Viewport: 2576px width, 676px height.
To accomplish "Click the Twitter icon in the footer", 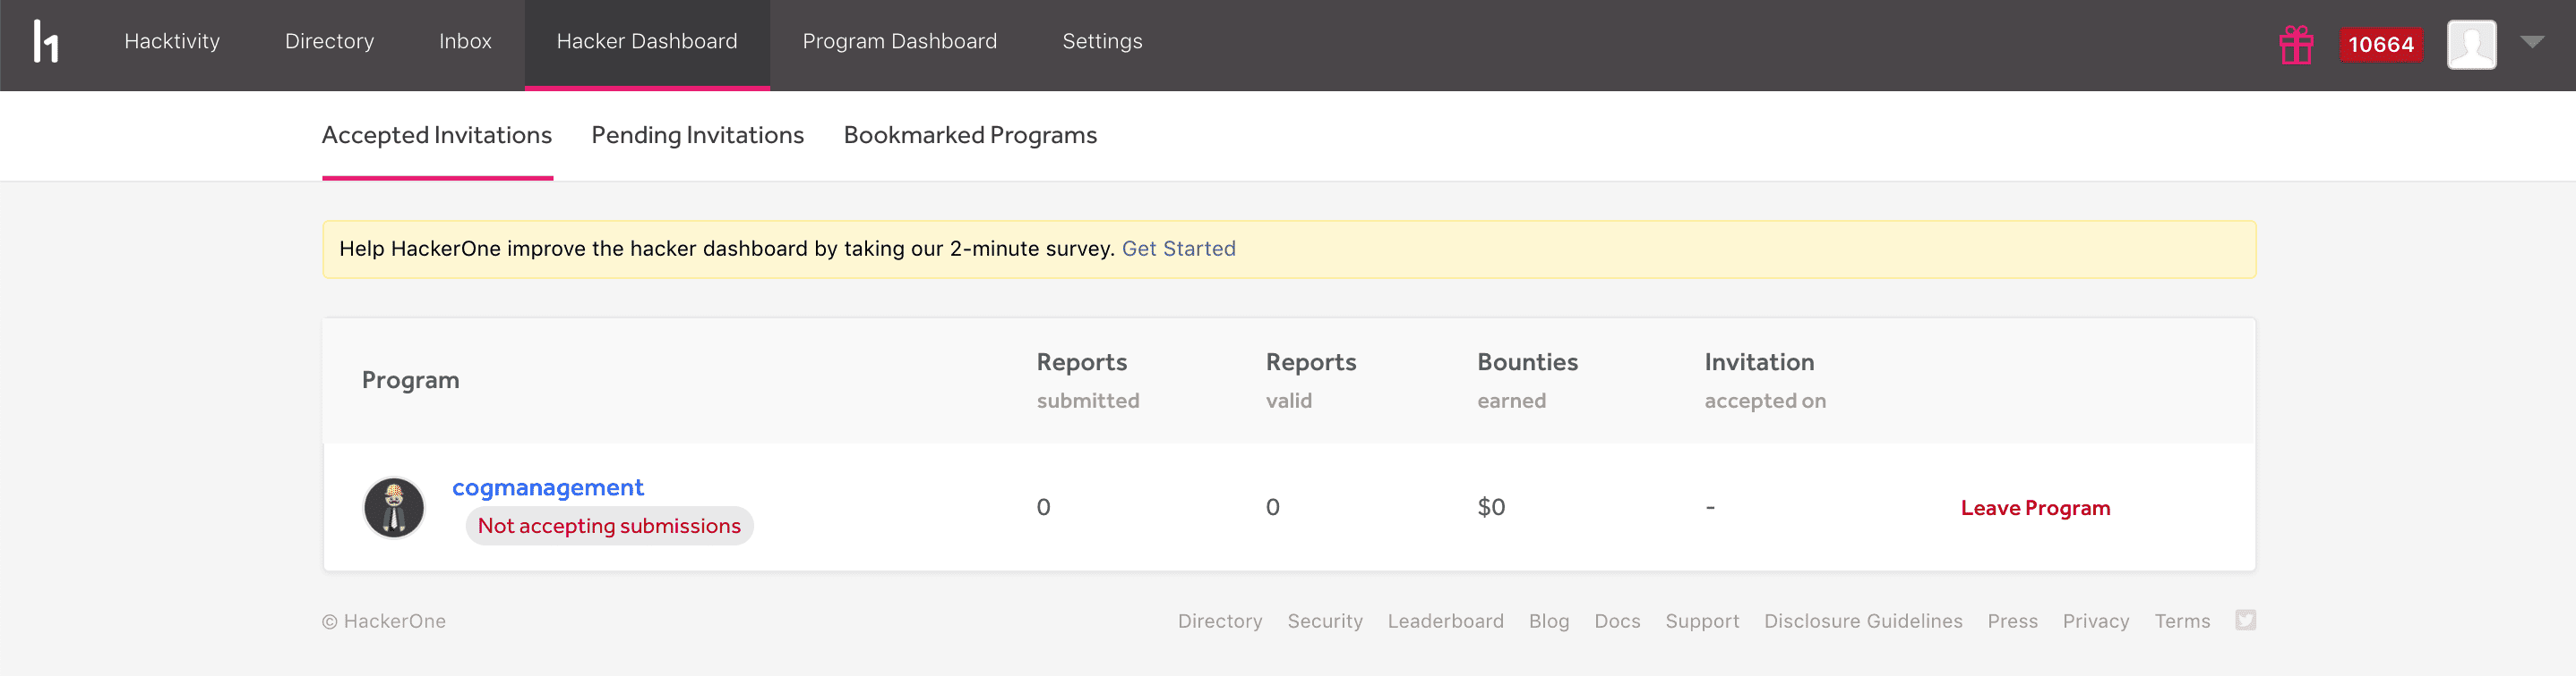I will point(2245,620).
